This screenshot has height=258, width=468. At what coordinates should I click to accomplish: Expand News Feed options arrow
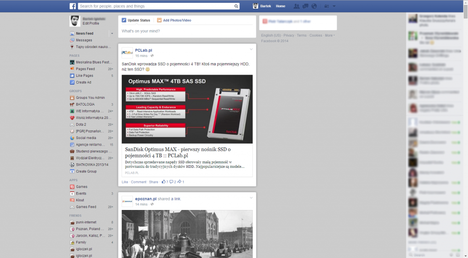click(x=112, y=33)
